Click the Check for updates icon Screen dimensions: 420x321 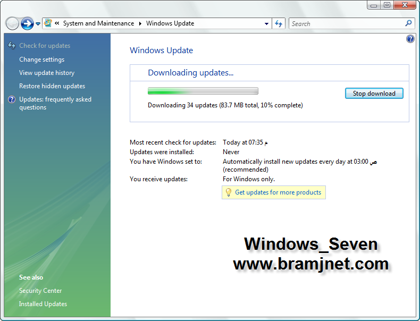pyautogui.click(x=12, y=46)
